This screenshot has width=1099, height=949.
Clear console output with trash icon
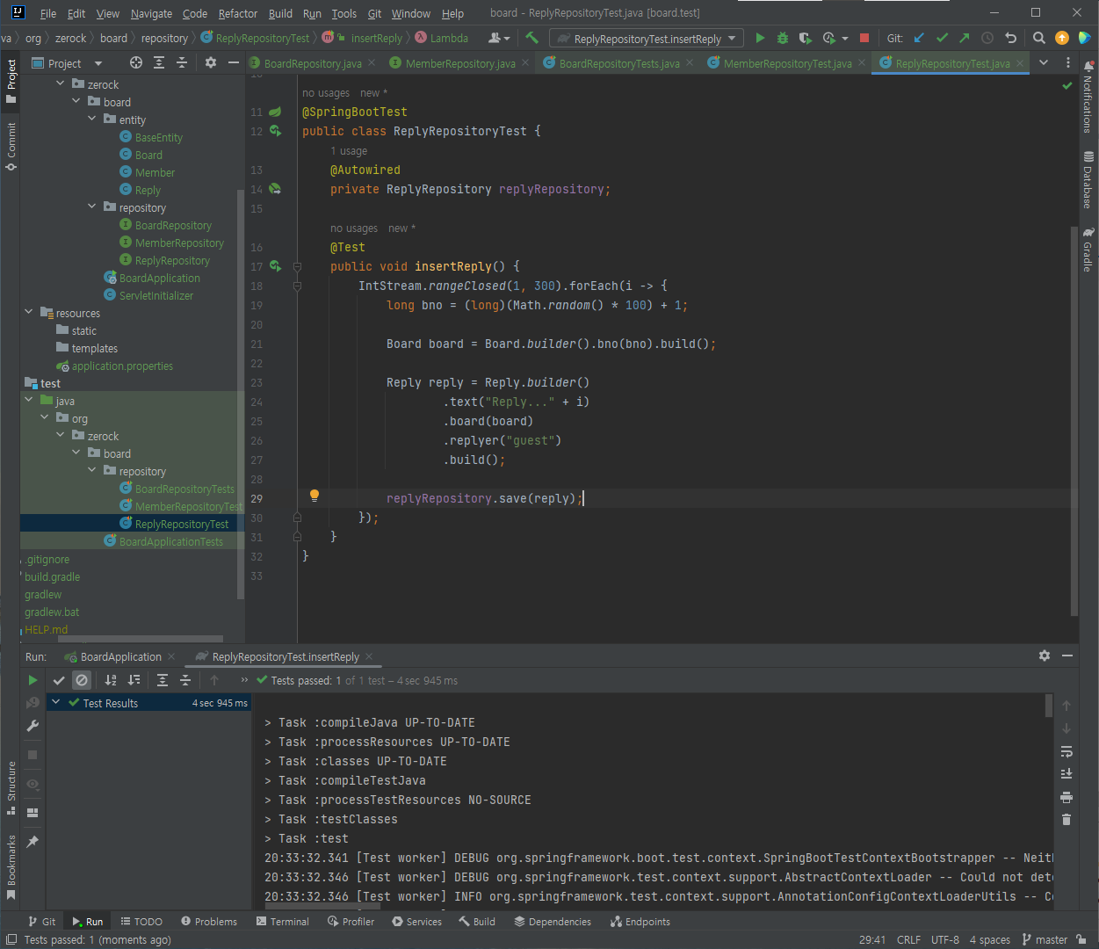pyautogui.click(x=1066, y=820)
